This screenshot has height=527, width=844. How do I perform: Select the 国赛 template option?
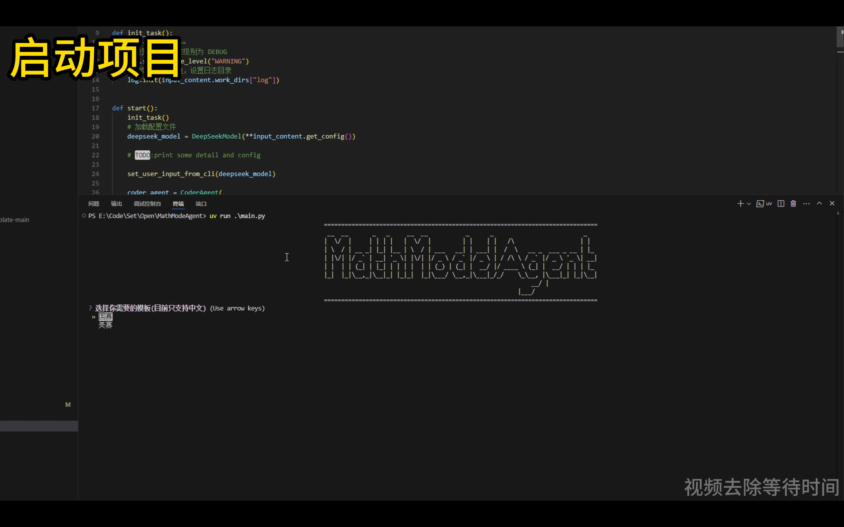[x=106, y=317]
